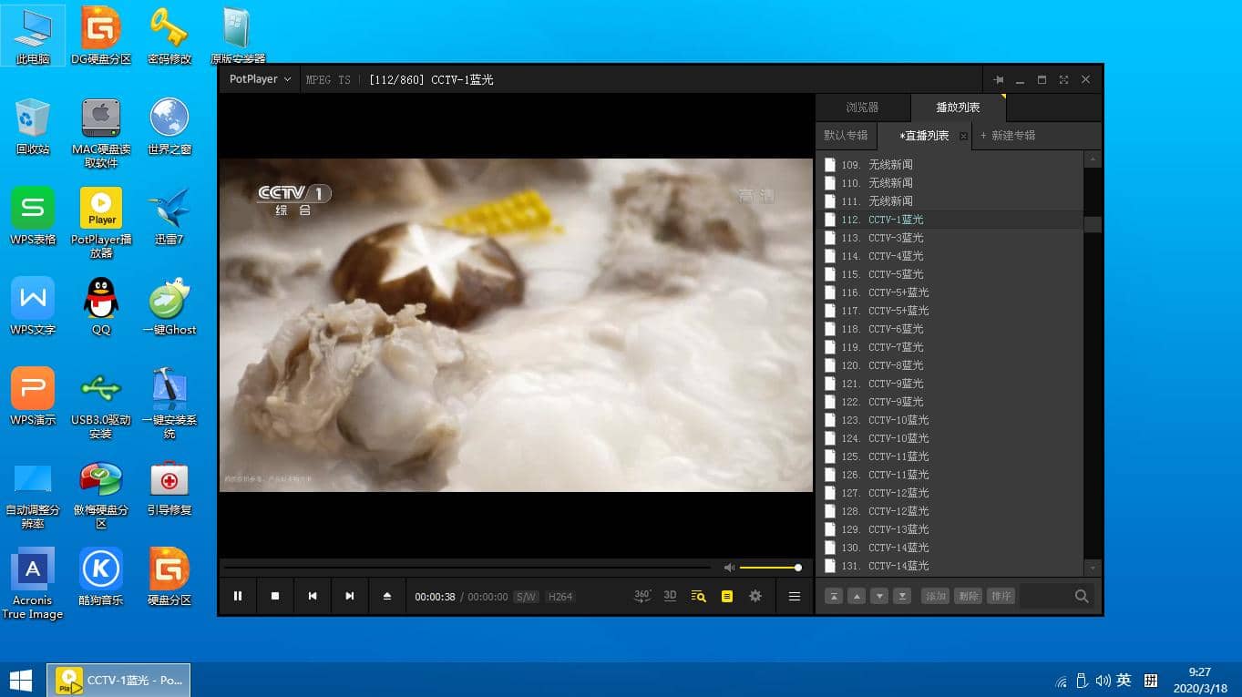Click the eject/open file icon
The width and height of the screenshot is (1242, 697).
(386, 596)
